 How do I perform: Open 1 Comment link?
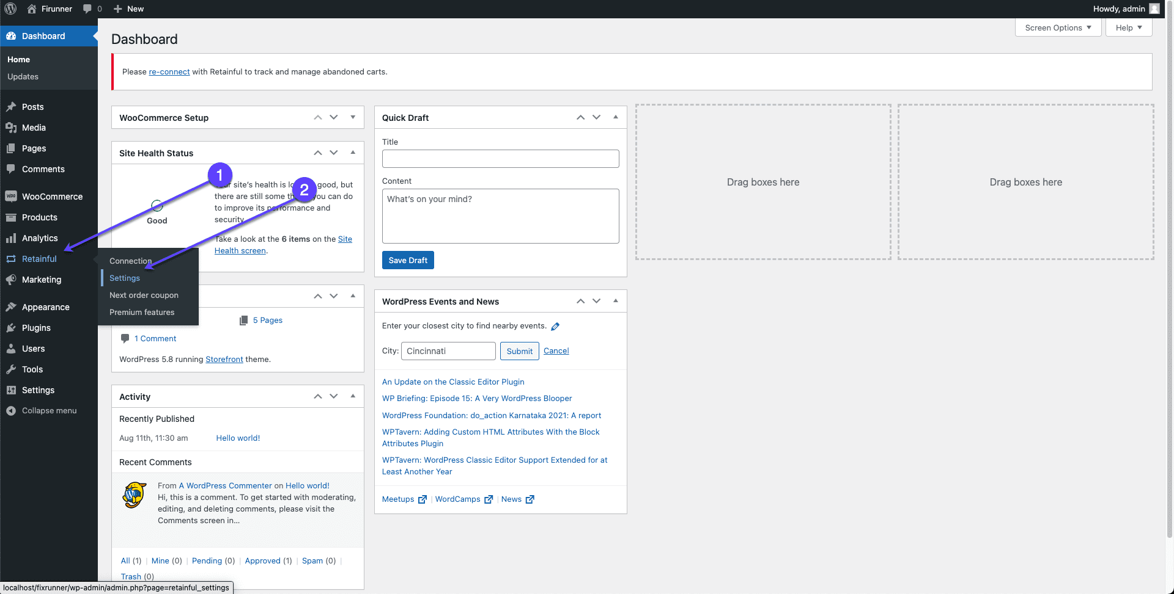pos(155,338)
